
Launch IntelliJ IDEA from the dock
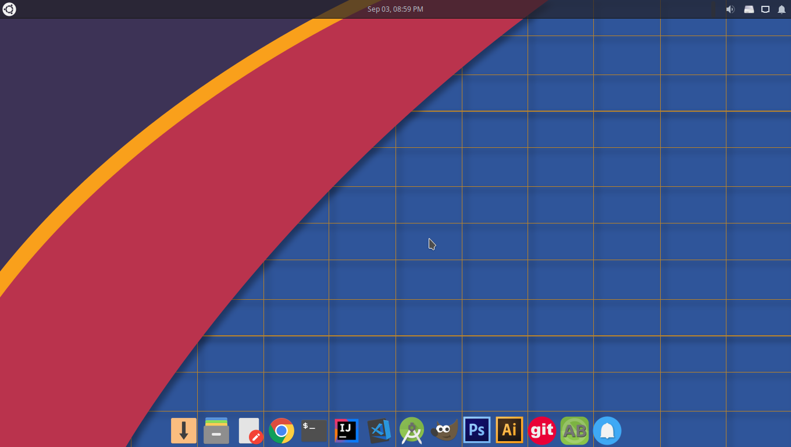347,431
